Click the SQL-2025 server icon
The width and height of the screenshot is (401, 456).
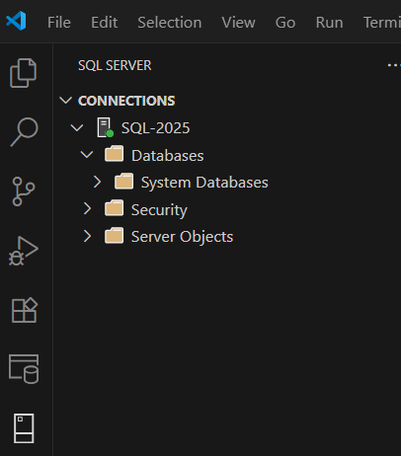click(106, 127)
